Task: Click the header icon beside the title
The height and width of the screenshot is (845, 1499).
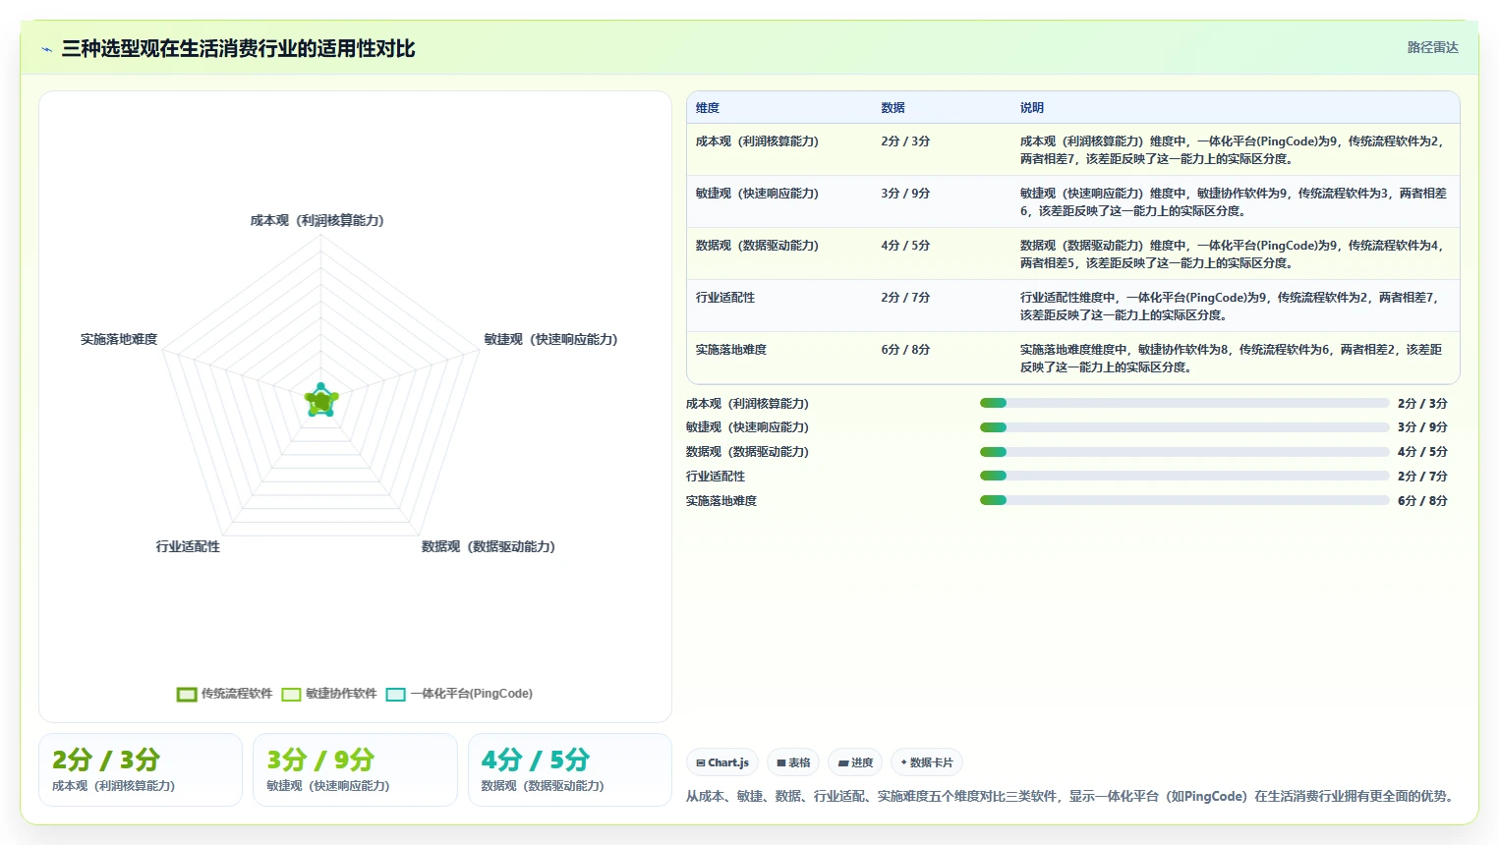Action: (x=46, y=49)
